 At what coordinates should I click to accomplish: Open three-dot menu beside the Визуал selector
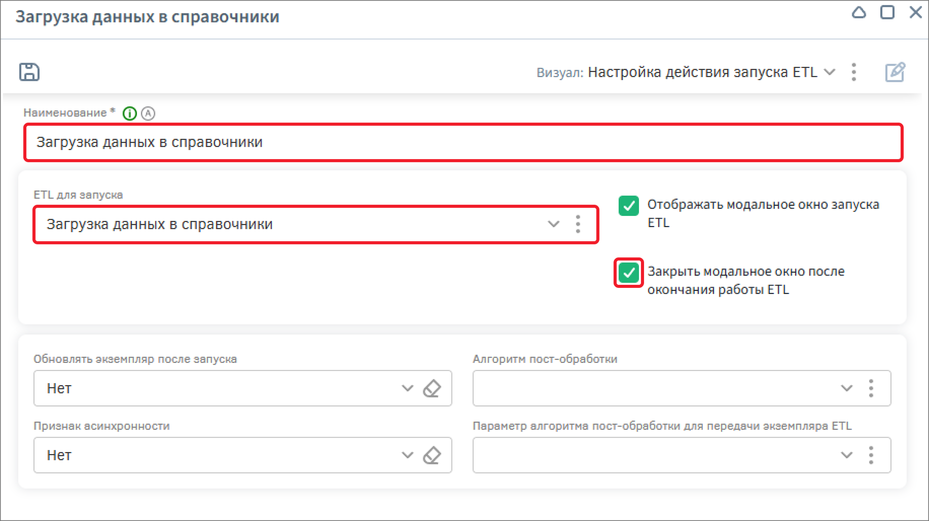point(854,72)
